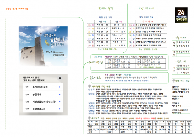Click the '함께 하는 선교' section heading

tap(182, 81)
